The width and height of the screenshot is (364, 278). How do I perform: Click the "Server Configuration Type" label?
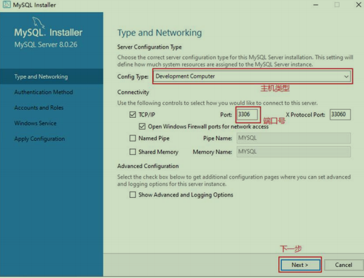150,47
